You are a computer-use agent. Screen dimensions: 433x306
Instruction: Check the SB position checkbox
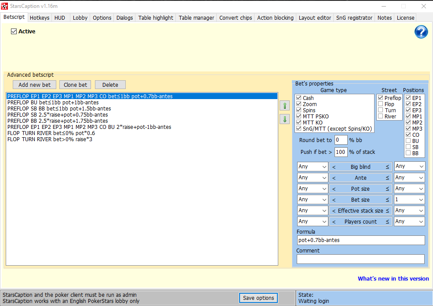click(408, 147)
